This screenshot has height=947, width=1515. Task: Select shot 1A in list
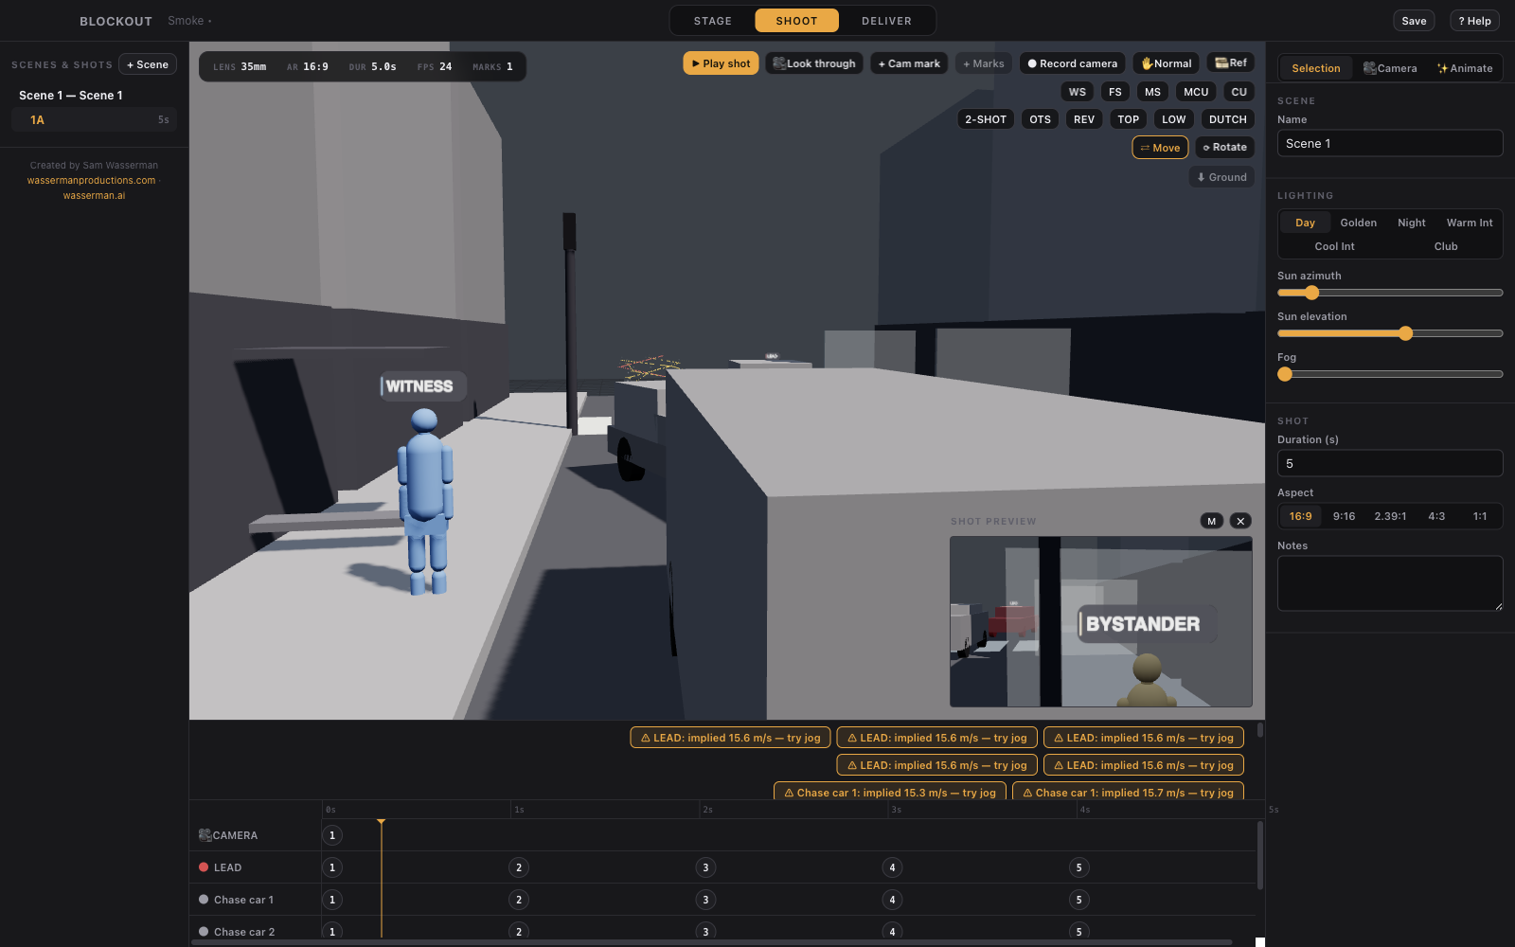point(94,120)
